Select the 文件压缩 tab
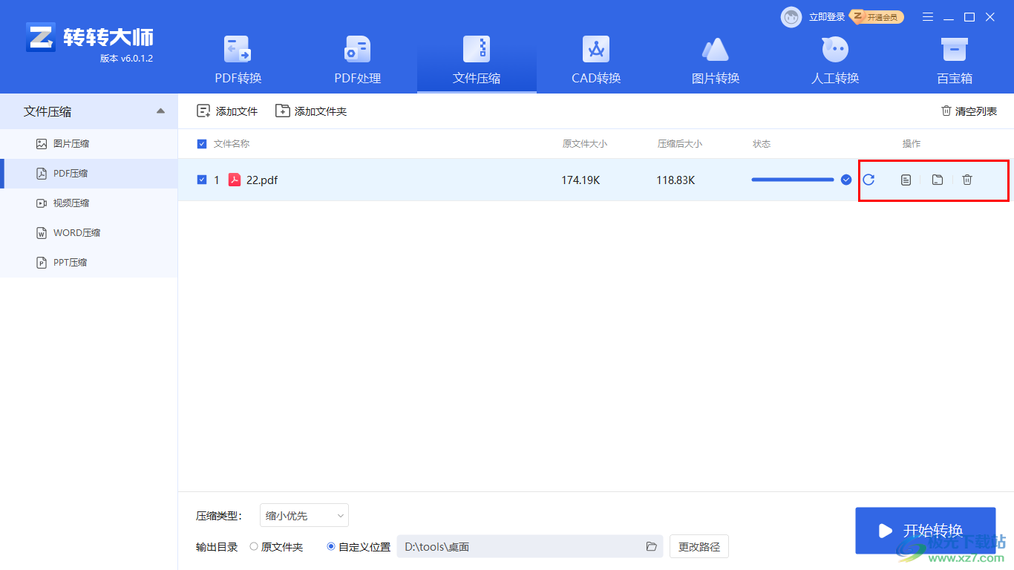Viewport: 1014px width, 570px height. (477, 60)
